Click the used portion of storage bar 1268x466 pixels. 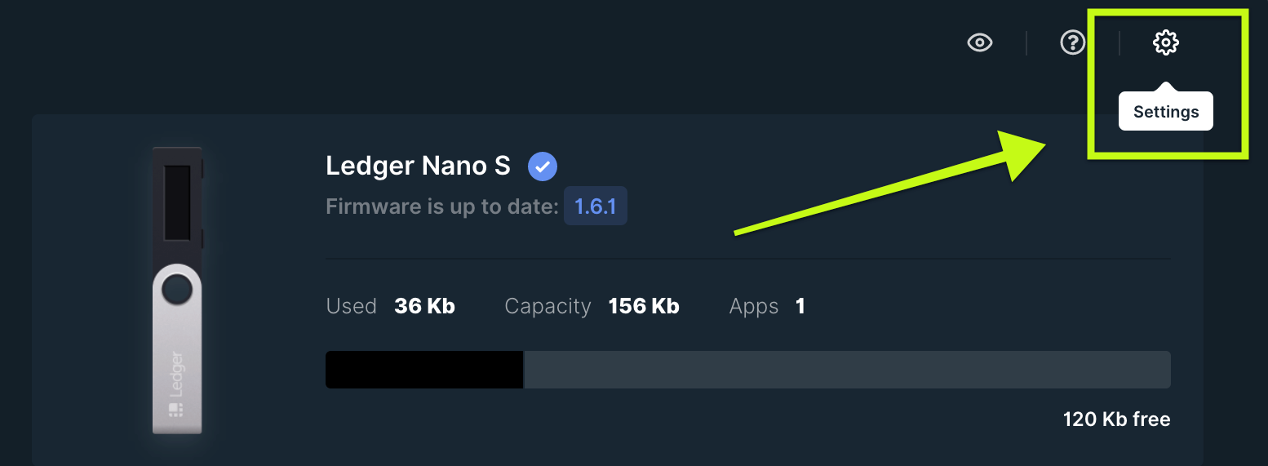click(424, 370)
